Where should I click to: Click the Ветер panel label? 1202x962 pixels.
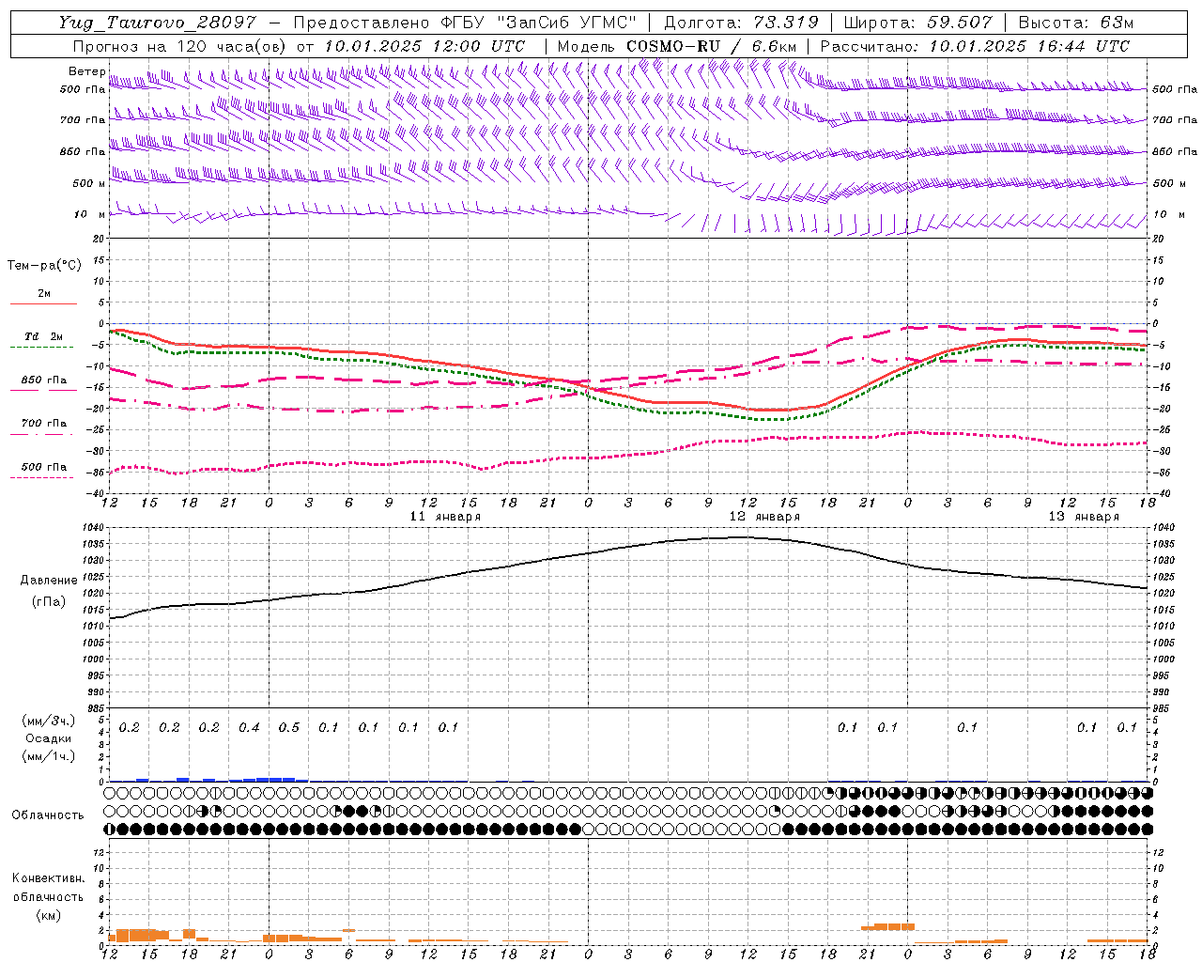coord(86,71)
